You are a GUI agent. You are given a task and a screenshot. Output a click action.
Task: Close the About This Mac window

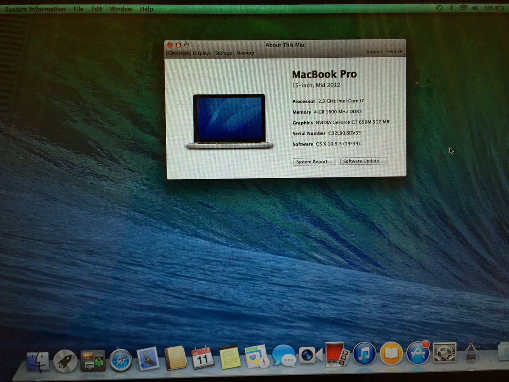pyautogui.click(x=170, y=45)
